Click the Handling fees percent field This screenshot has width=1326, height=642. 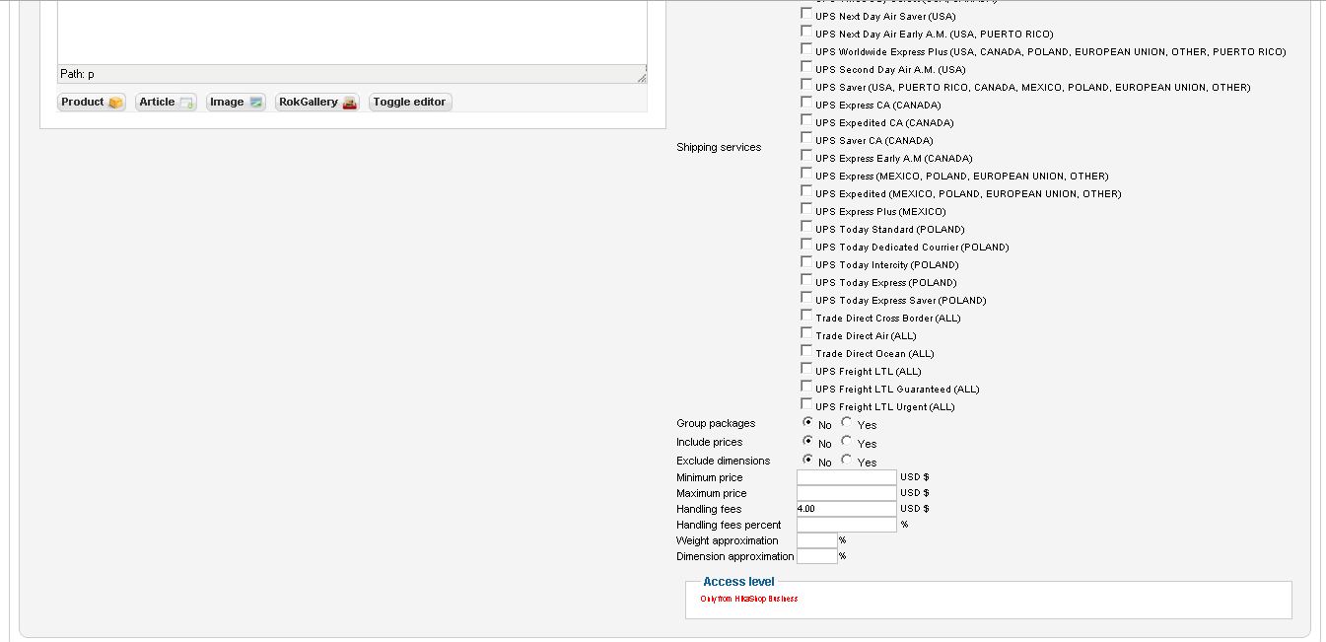(846, 525)
